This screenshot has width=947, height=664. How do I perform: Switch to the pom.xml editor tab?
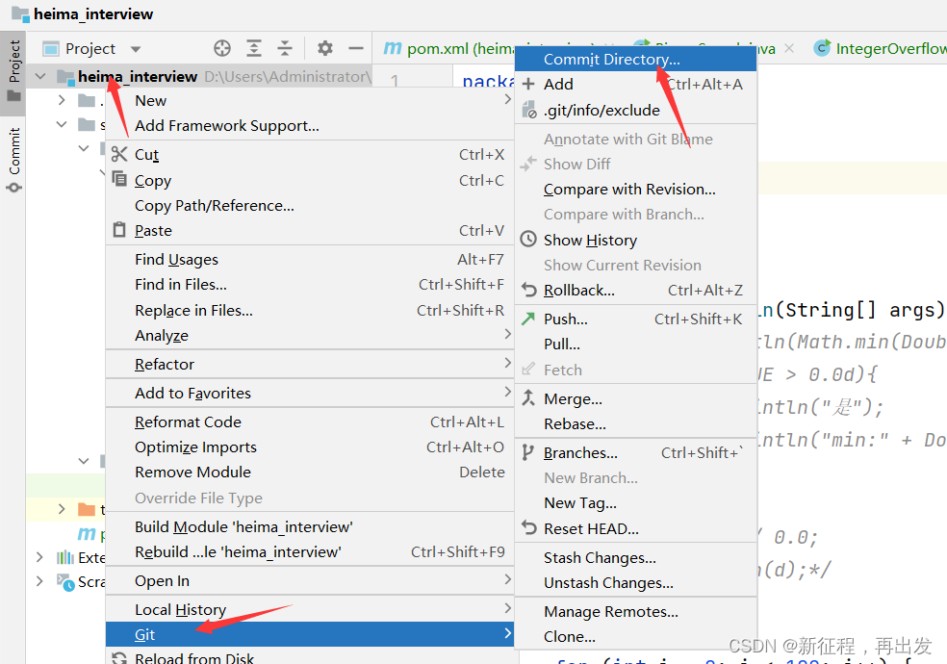click(448, 48)
